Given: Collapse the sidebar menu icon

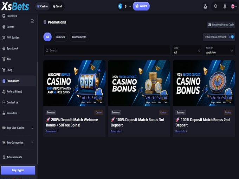Looking at the screenshot, I should pos(32,21).
